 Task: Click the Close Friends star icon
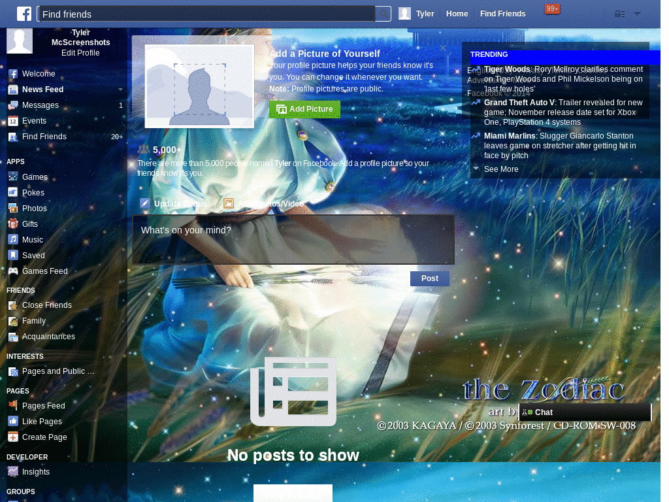click(13, 305)
